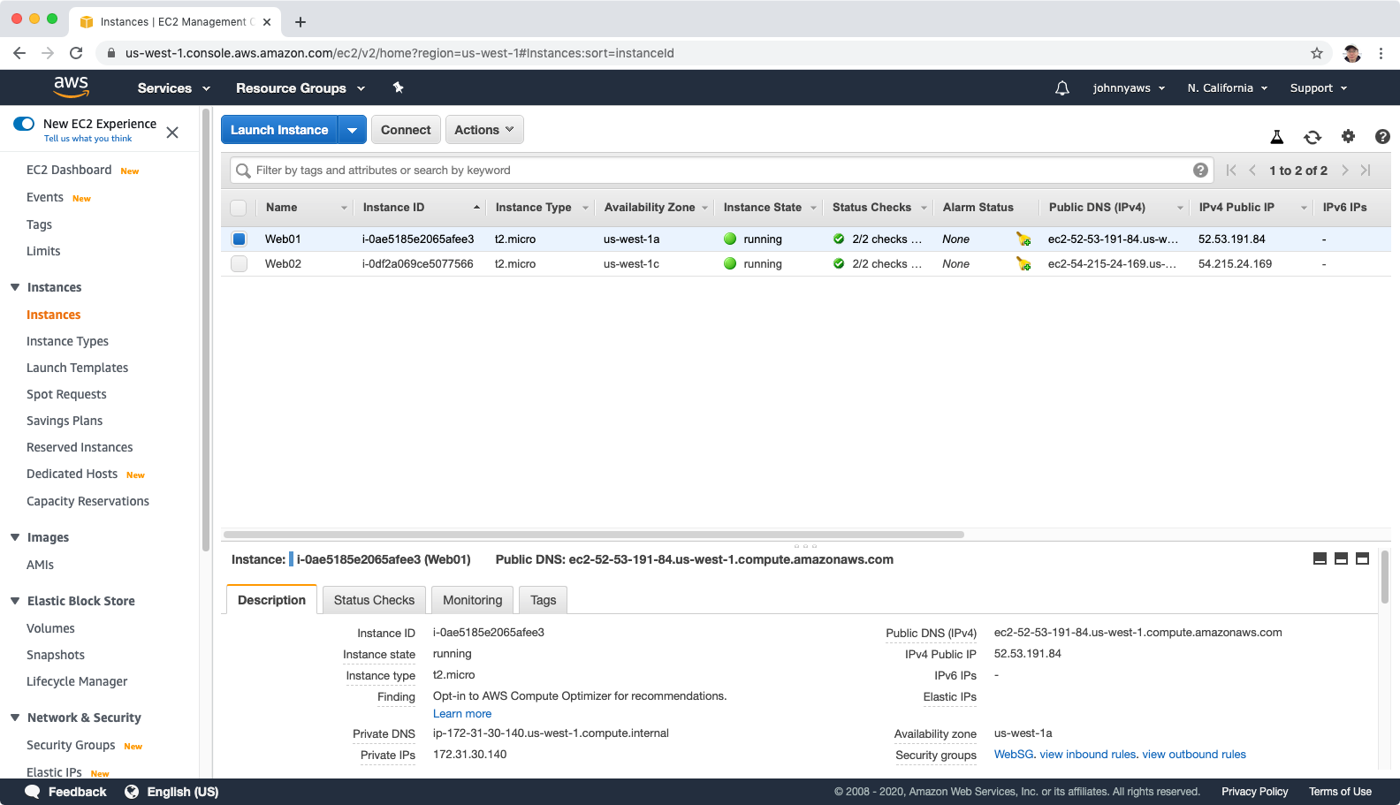
Task: Click Web02 alarm status icon
Action: point(1023,263)
